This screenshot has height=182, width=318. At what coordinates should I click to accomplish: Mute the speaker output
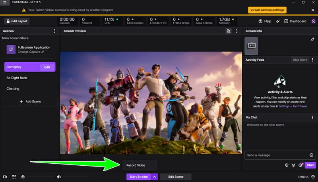click(59, 177)
